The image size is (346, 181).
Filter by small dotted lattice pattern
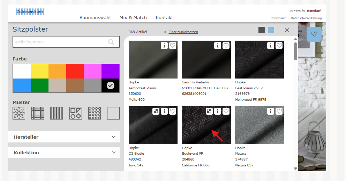pos(95,113)
